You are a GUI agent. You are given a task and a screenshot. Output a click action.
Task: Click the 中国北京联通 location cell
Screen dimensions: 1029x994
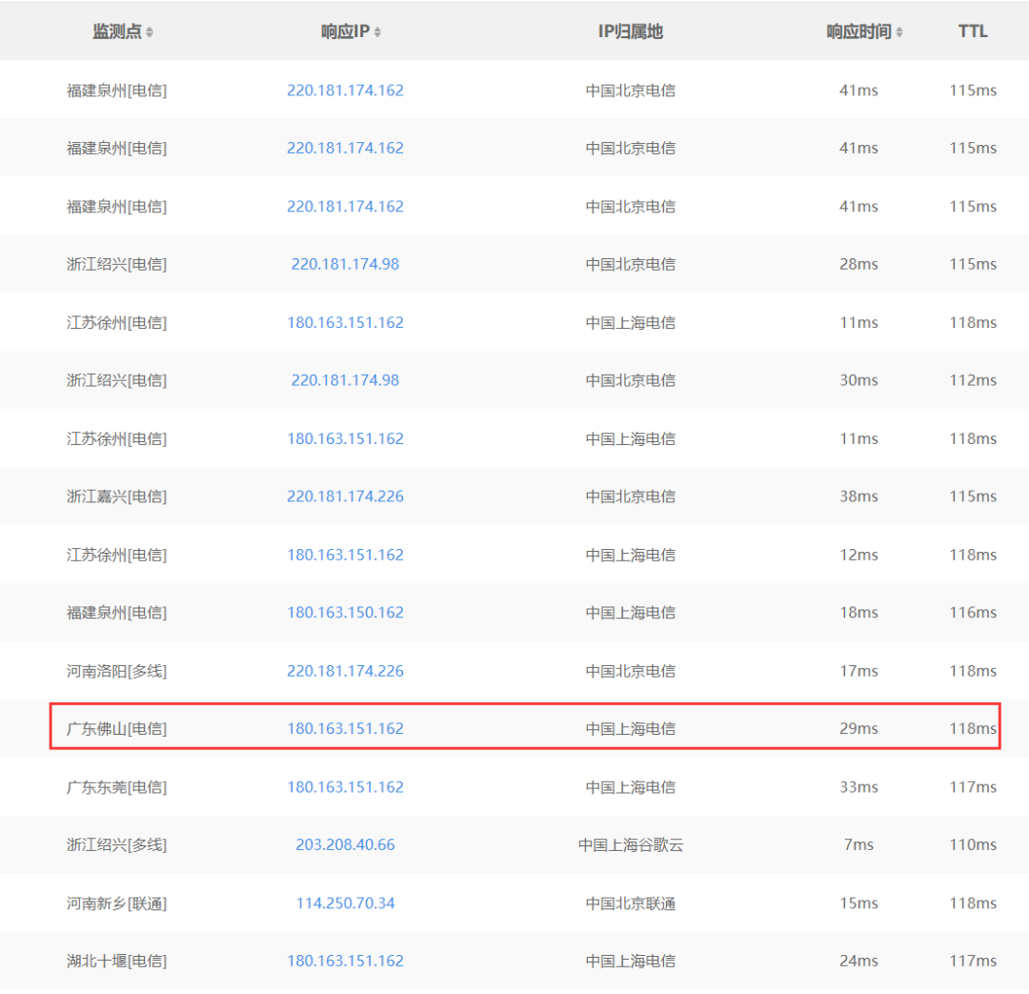tap(630, 903)
